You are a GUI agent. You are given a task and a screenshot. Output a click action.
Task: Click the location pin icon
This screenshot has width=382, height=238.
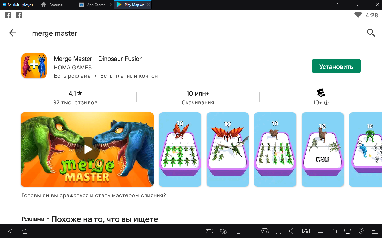361,231
